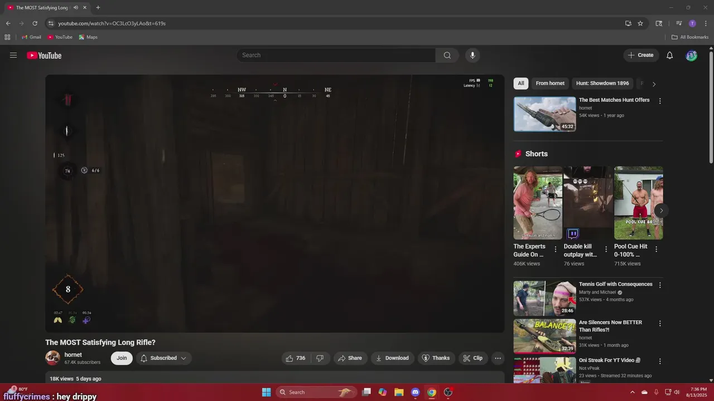Show hidden system tray icons chevron

[x=633, y=392]
